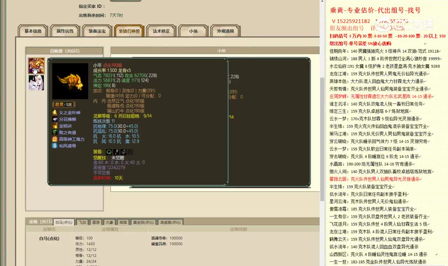Screen dimensions: 448x266
Task: Click the empty fourth equipment slot
Action: [130, 152]
